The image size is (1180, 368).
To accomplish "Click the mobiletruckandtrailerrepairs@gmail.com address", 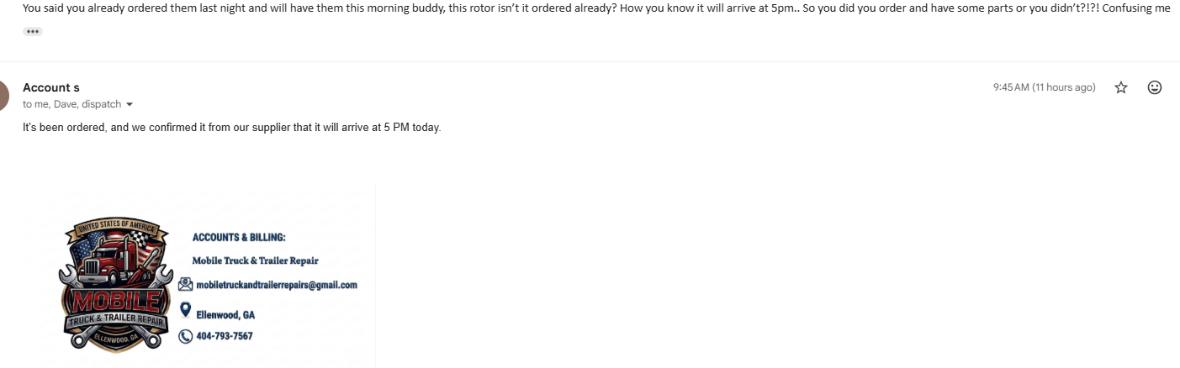I will (x=277, y=285).
